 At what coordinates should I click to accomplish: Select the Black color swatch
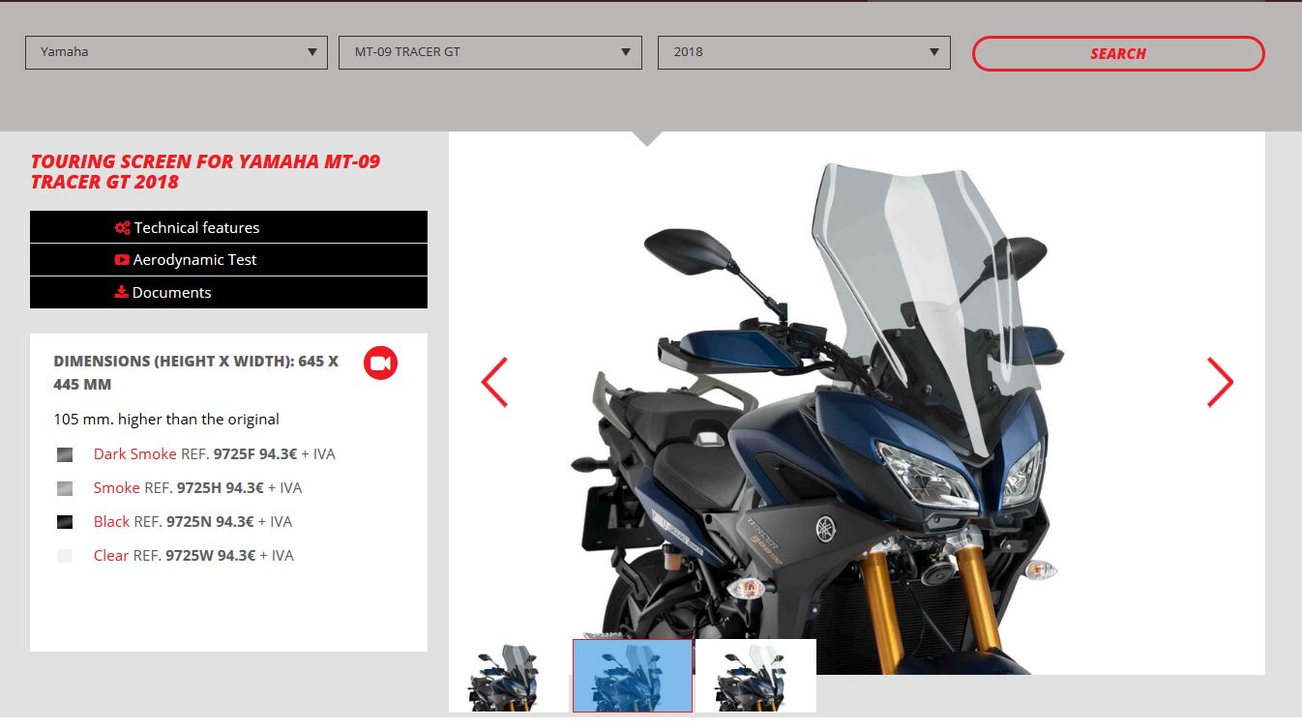coord(65,522)
